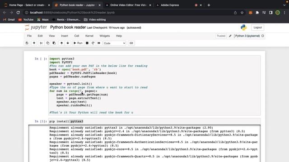Open the Insert menu

(x=65, y=36)
